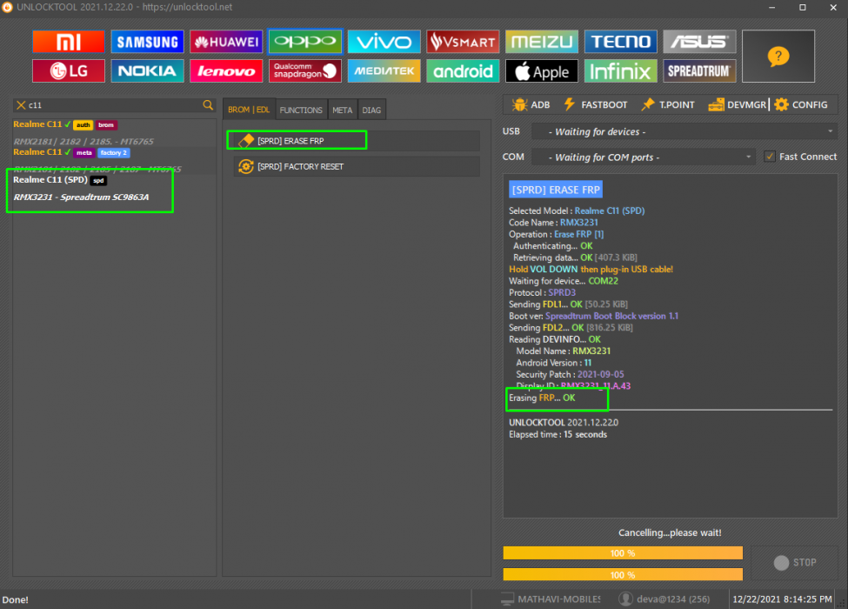Select the Meizu brand logo

click(x=542, y=42)
